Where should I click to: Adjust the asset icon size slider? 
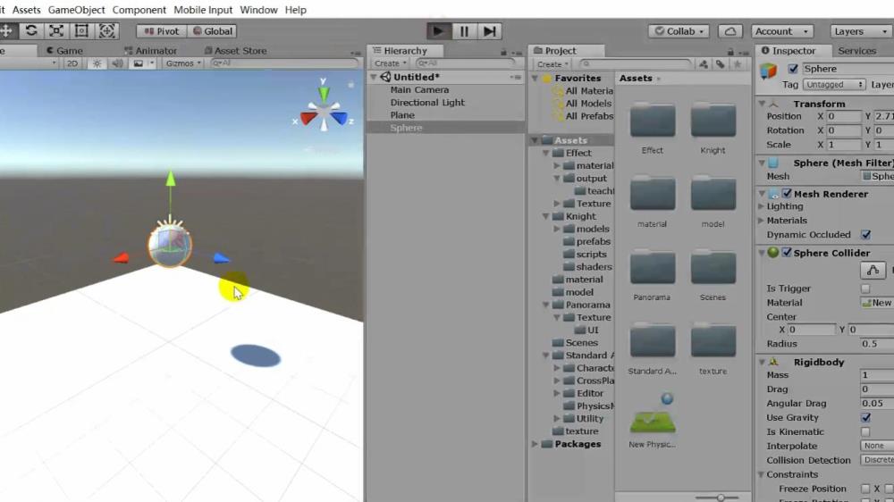click(721, 498)
